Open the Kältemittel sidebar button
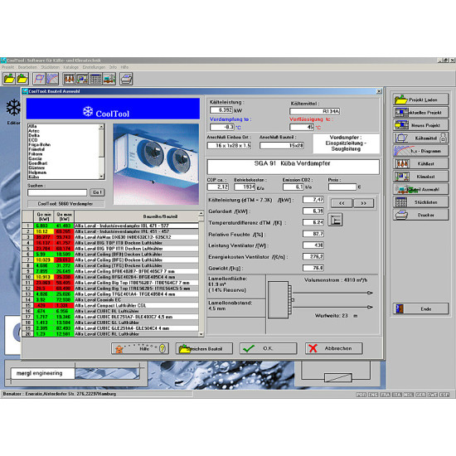Screen dimensions: 456x456 tap(420, 138)
